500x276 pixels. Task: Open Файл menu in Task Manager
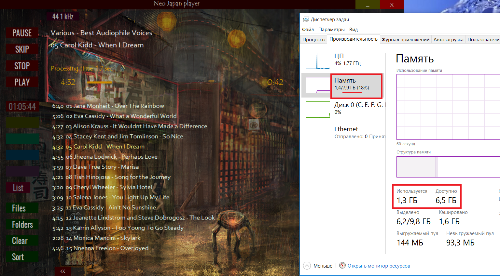(308, 30)
